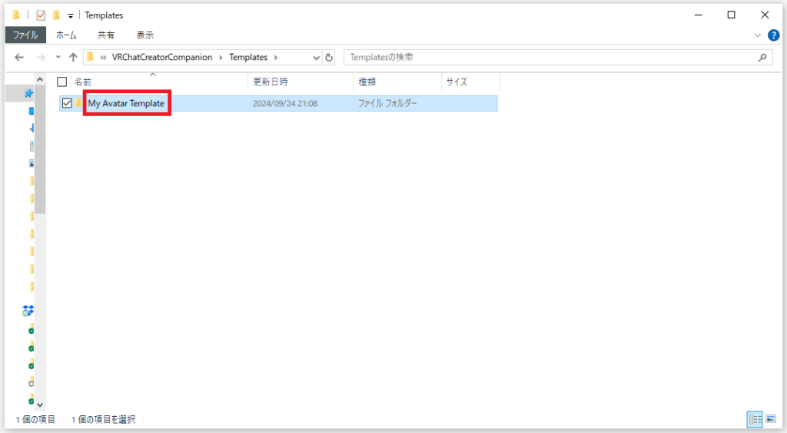This screenshot has height=433, width=787.
Task: Click the search magnifier icon
Action: [x=762, y=57]
